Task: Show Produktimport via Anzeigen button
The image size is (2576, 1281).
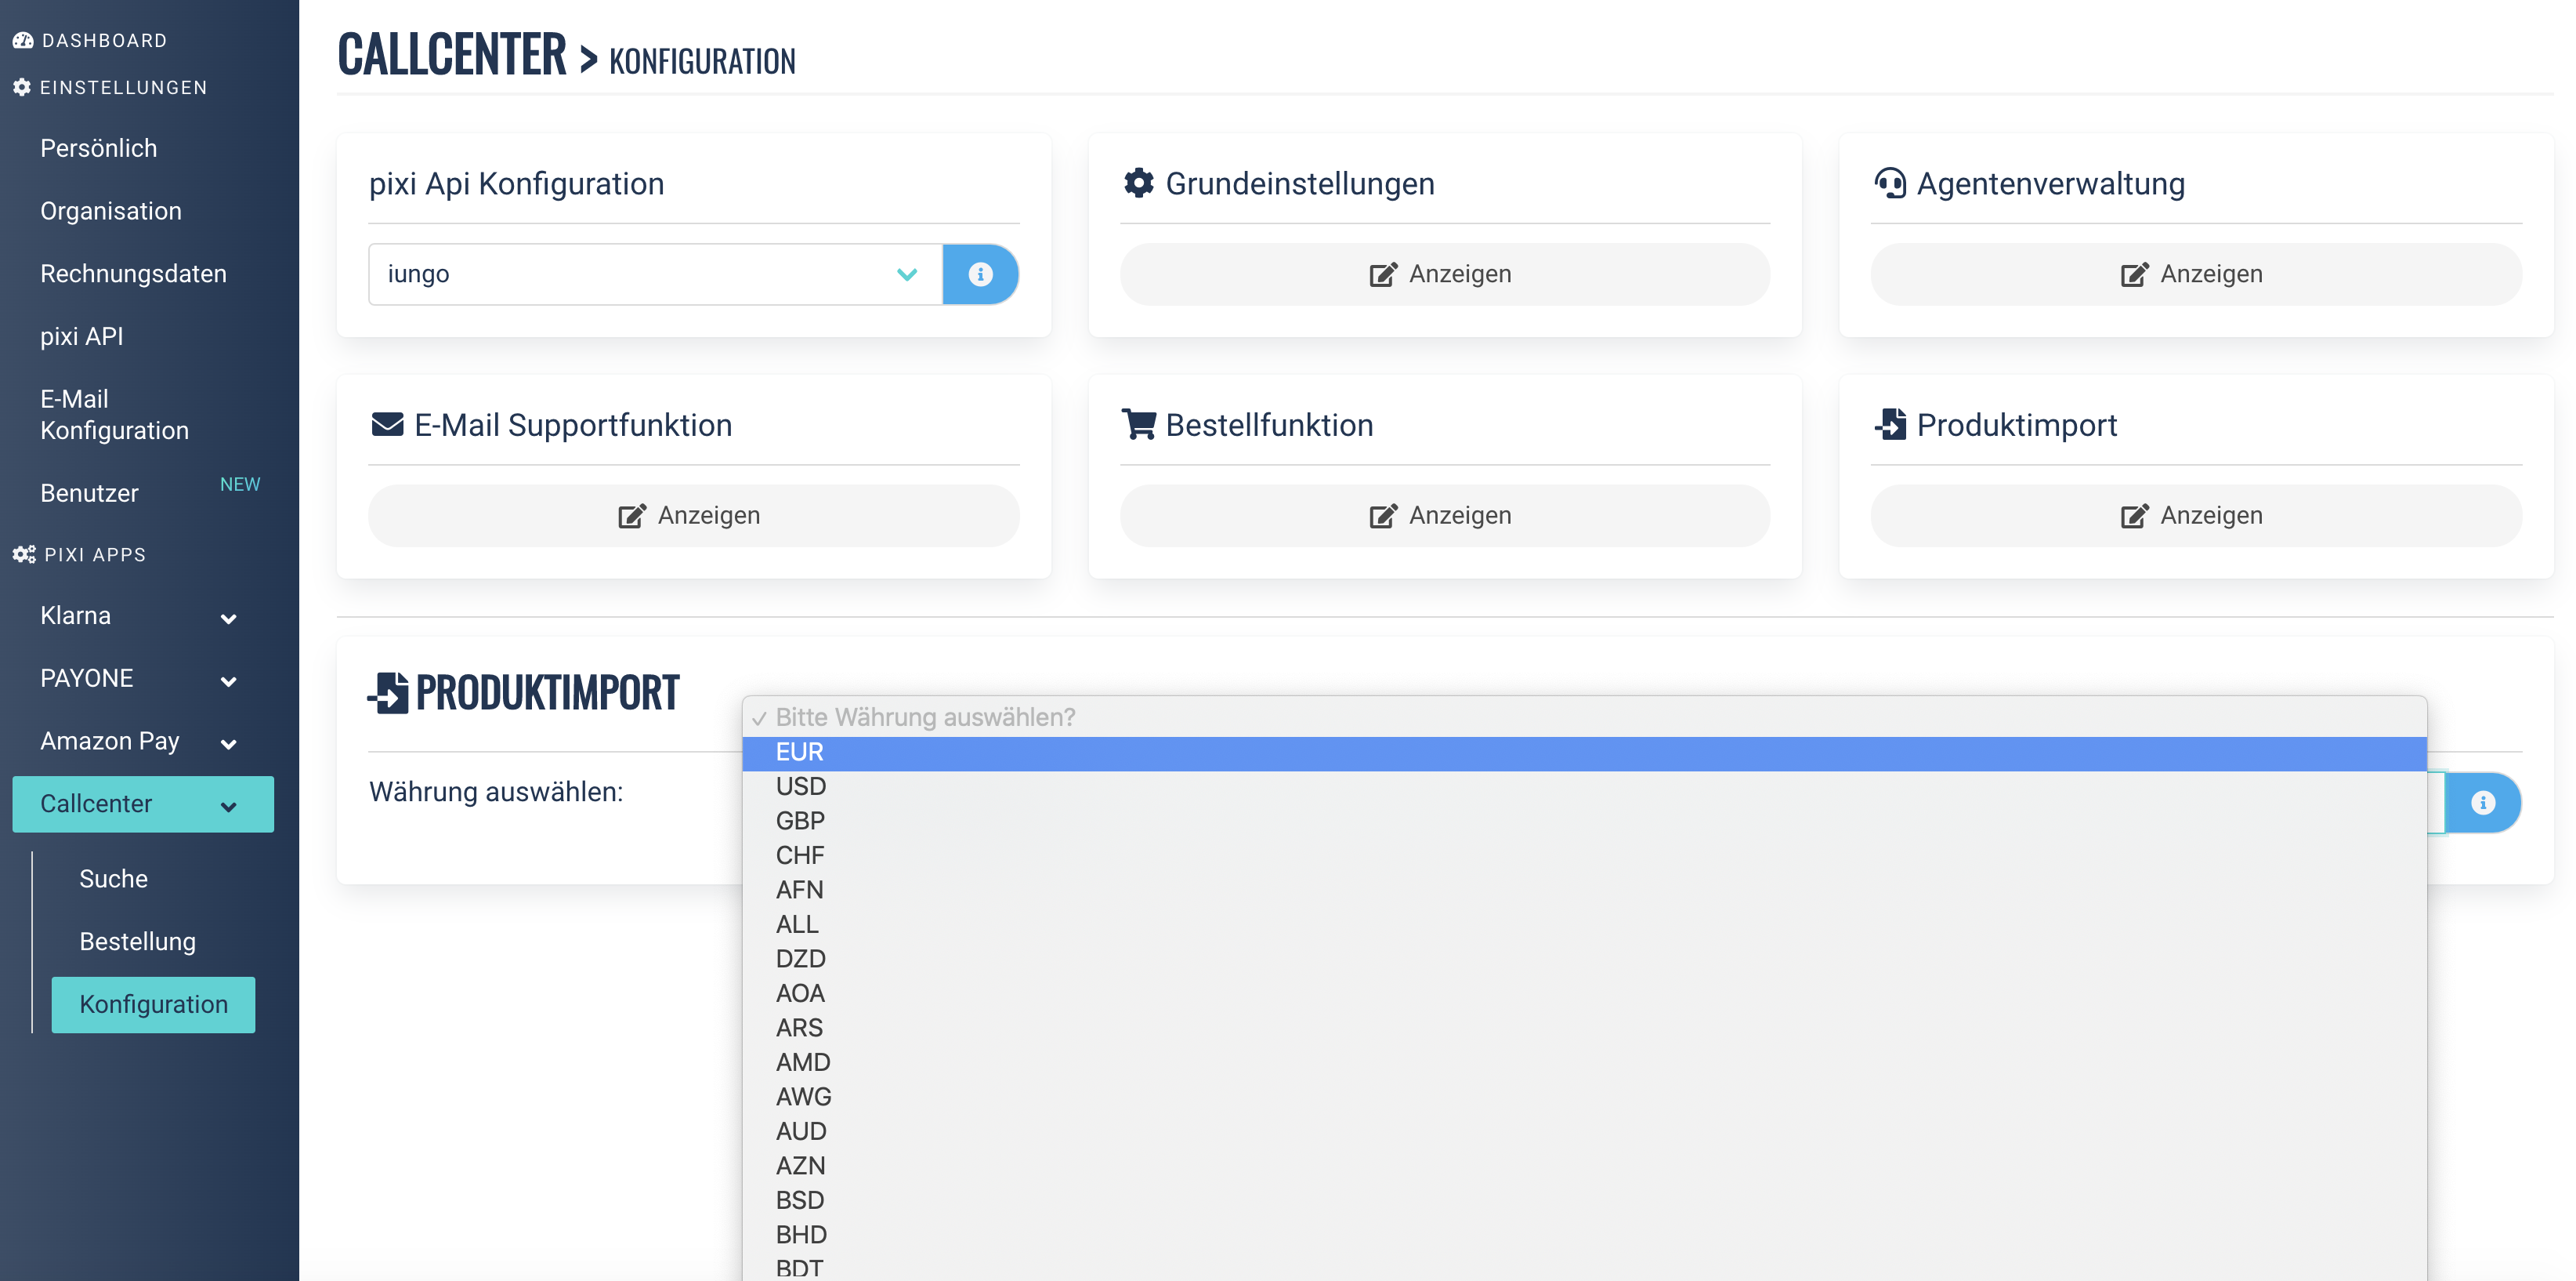Action: tap(2196, 515)
